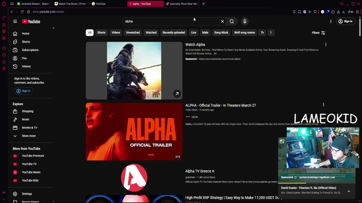Go back in browser
The width and height of the screenshot is (362, 203).
coord(12,12)
